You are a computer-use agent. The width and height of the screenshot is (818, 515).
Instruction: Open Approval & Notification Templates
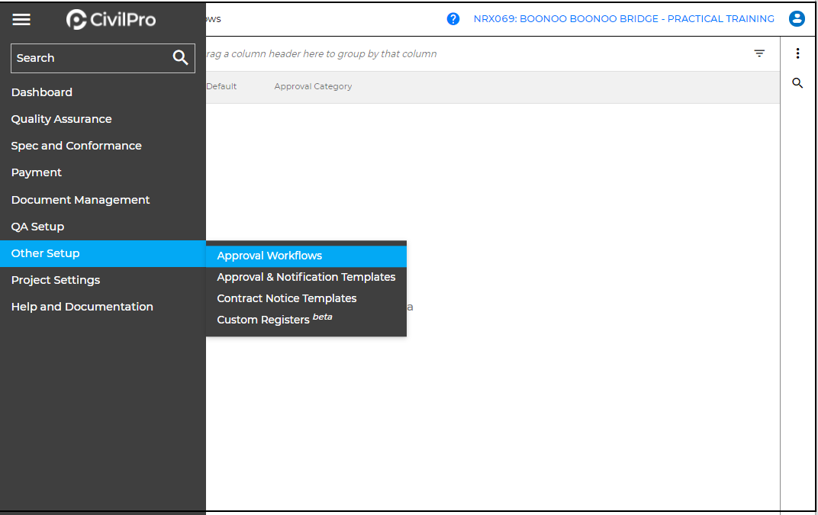coord(306,277)
